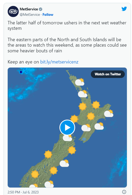Play the weather forecast video

point(67,127)
